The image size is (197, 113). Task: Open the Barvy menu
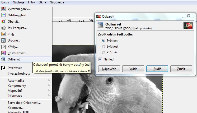(5, 2)
